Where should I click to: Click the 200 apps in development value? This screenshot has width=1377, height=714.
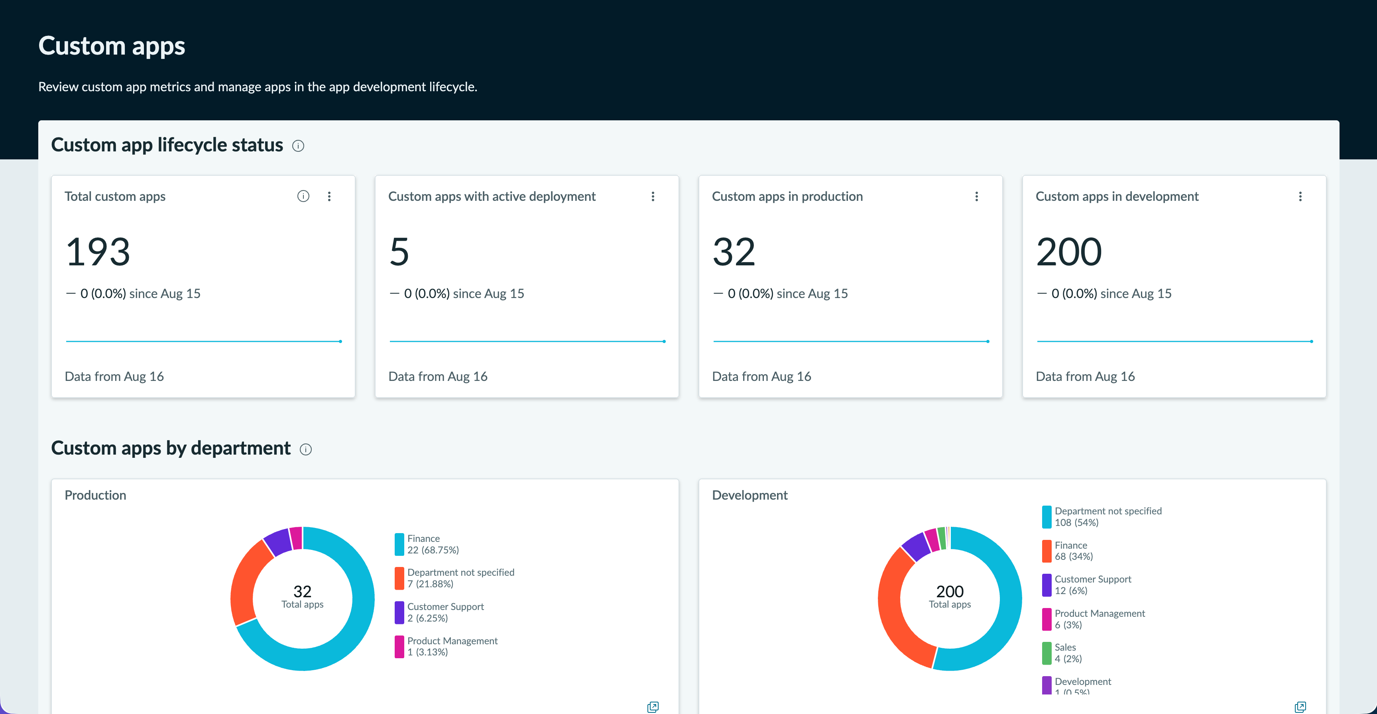1069,252
